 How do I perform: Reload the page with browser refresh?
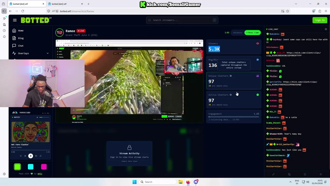[23, 11]
